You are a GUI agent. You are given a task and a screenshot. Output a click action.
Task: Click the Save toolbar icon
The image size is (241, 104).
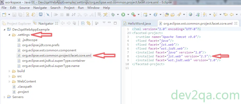click(14, 15)
